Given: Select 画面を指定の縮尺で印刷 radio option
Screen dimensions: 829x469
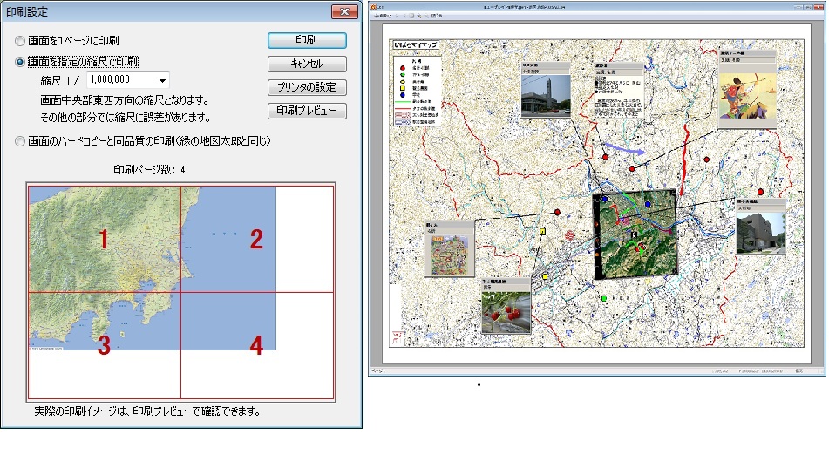Looking at the screenshot, I should [x=21, y=62].
